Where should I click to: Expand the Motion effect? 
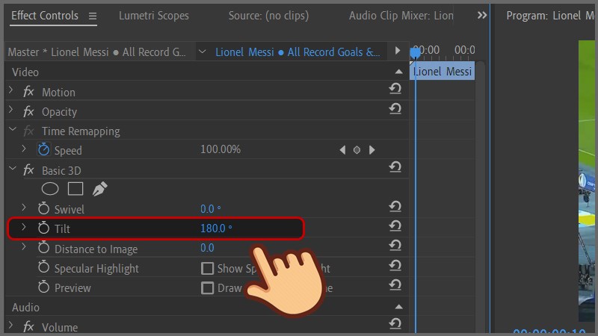point(11,90)
